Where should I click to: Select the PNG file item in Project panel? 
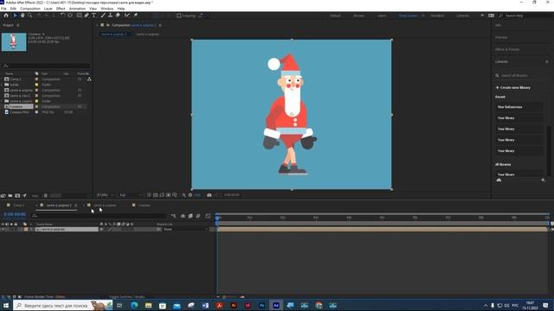click(x=19, y=112)
